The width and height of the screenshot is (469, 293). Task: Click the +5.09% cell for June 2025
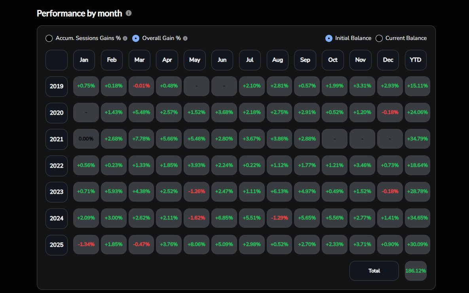(224, 245)
